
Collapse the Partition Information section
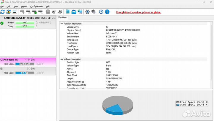click(x=62, y=23)
